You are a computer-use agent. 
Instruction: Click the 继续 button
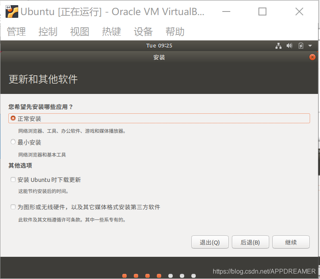(x=291, y=242)
